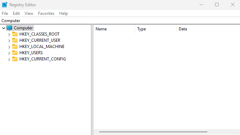Image resolution: width=240 pixels, height=135 pixels.
Task: Click the HKEY_USERS folder icon
Action: tap(15, 52)
